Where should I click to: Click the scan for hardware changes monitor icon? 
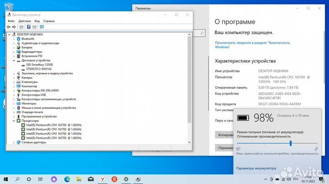point(42,27)
